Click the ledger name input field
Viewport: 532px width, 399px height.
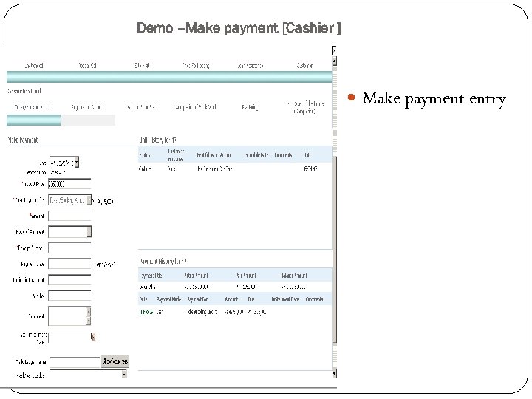click(x=75, y=361)
